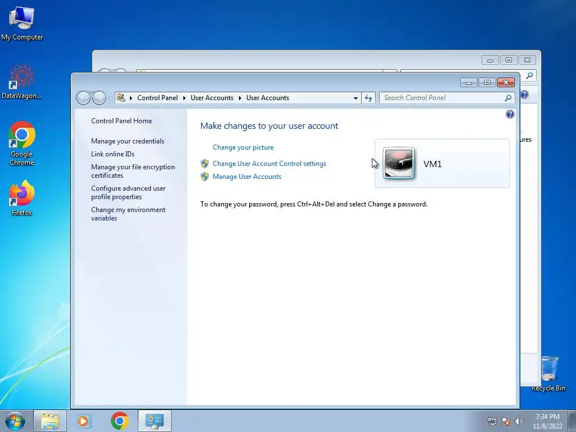Open Manage your file encryption certificates
Image resolution: width=576 pixels, height=432 pixels.
[x=133, y=171]
